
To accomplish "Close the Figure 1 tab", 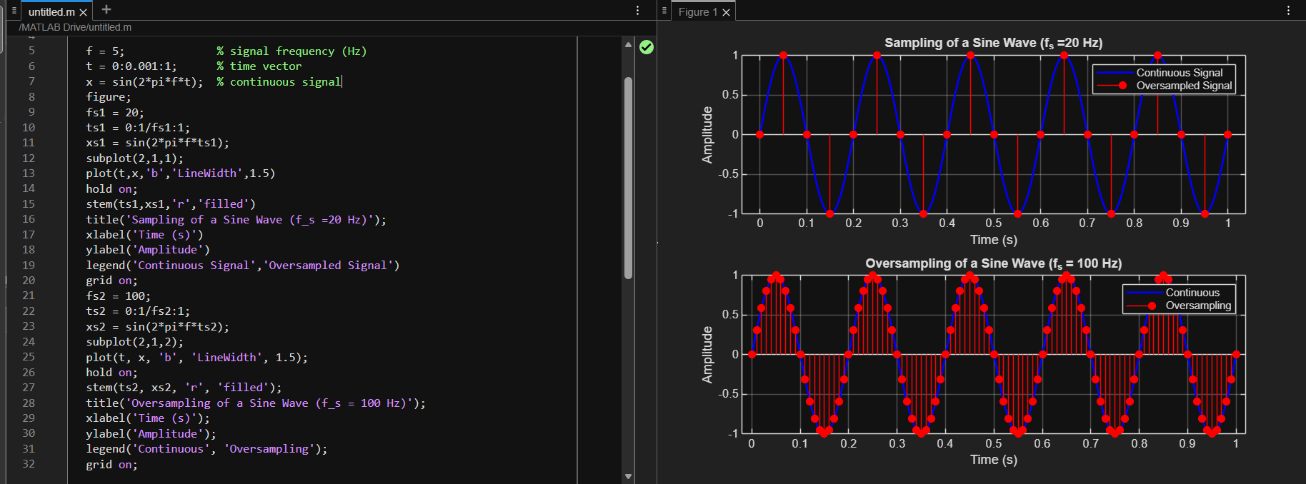I will point(726,12).
